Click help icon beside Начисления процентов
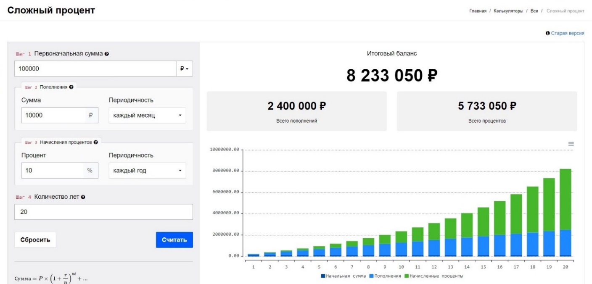This screenshot has width=592, height=284. click(x=96, y=142)
